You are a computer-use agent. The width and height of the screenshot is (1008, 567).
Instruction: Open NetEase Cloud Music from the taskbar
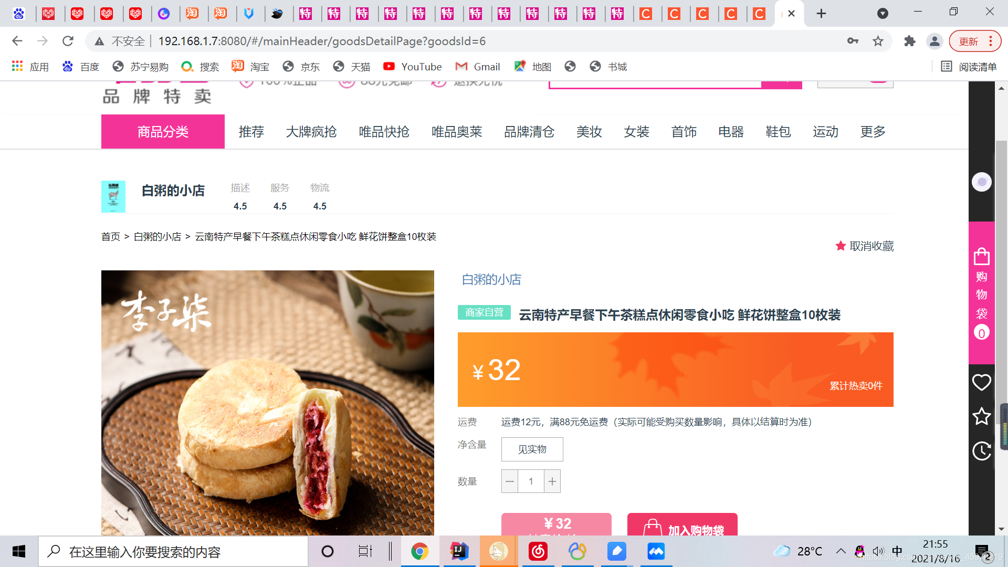click(x=538, y=551)
